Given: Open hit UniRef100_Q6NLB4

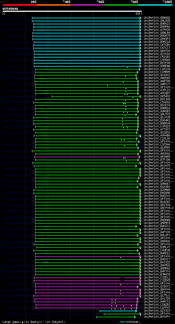Looking at the screenshot, I should [157, 33].
